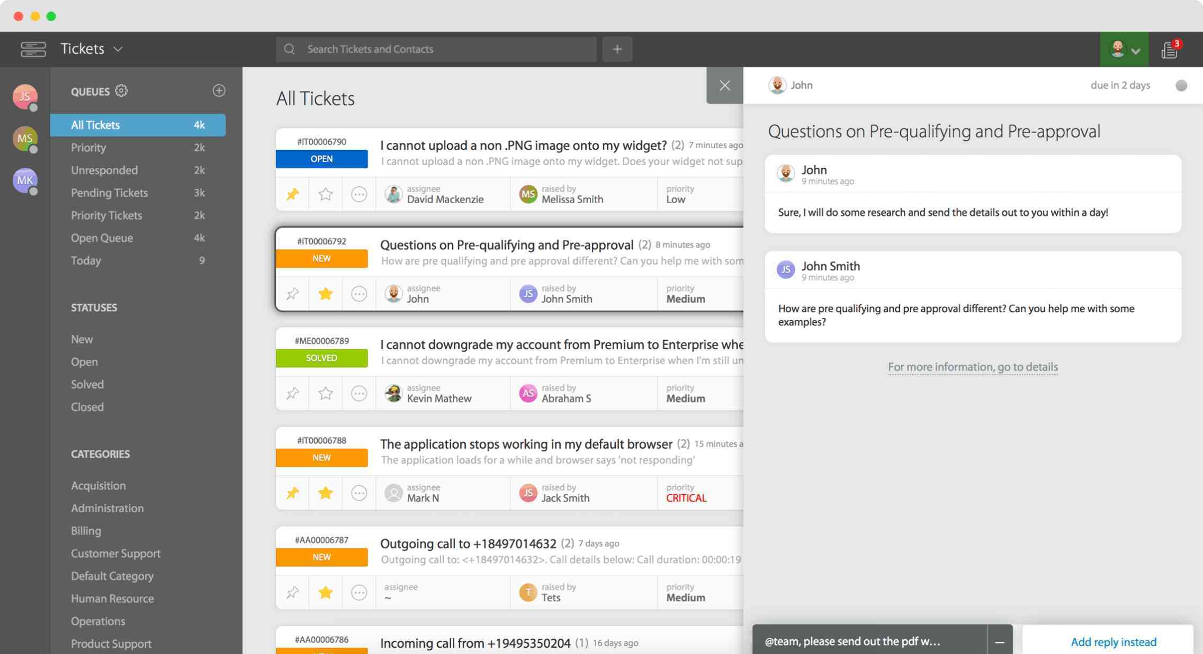Screen dimensions: 1203x654
Task: Unstar the 'The application stops working' ticket
Action: point(325,493)
